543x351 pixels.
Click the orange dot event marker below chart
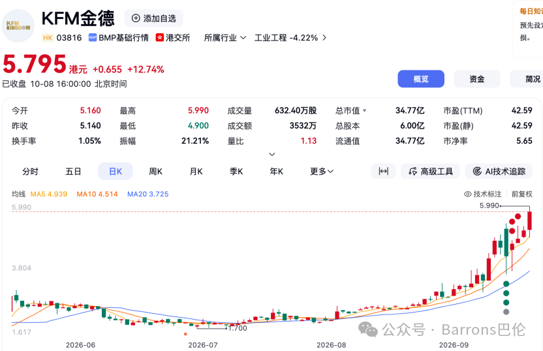(x=185, y=334)
